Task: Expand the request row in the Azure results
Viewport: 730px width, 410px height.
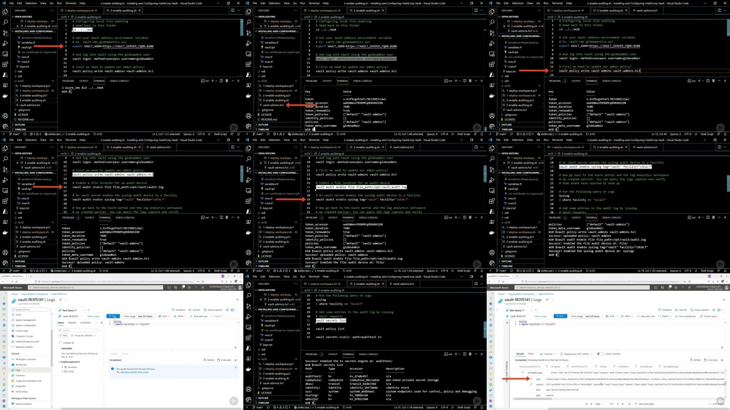Action: click(x=531, y=384)
